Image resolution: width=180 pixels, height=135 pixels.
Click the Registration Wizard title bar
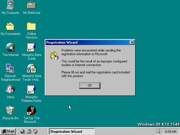click(x=90, y=42)
